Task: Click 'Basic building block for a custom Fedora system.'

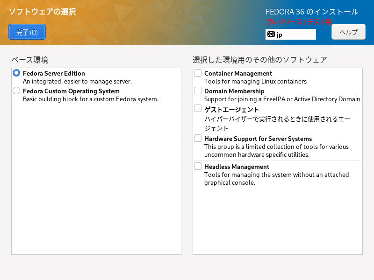Action: coord(91,99)
